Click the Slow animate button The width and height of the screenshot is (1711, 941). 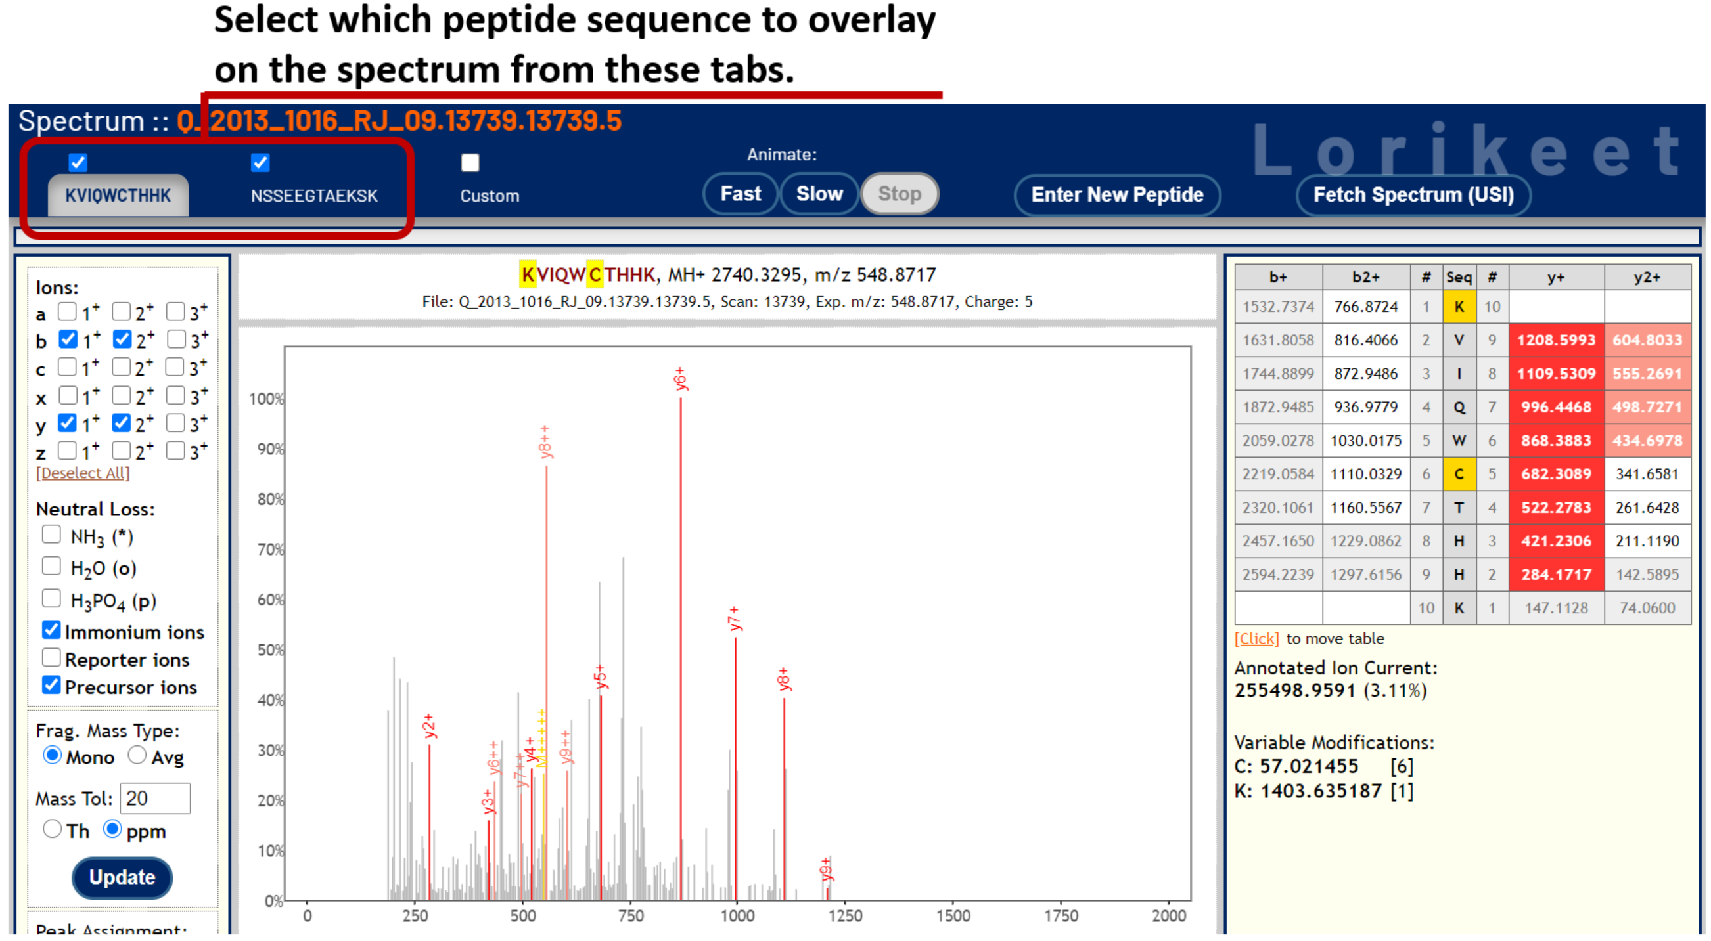819,194
